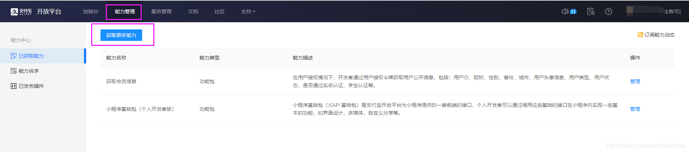Click 能力名称 column header
The width and height of the screenshot is (689, 152).
[x=116, y=58]
